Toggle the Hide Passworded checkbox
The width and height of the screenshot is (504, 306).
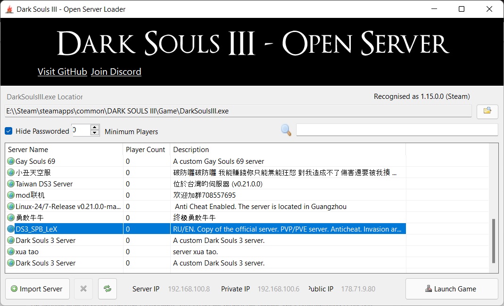[8, 131]
